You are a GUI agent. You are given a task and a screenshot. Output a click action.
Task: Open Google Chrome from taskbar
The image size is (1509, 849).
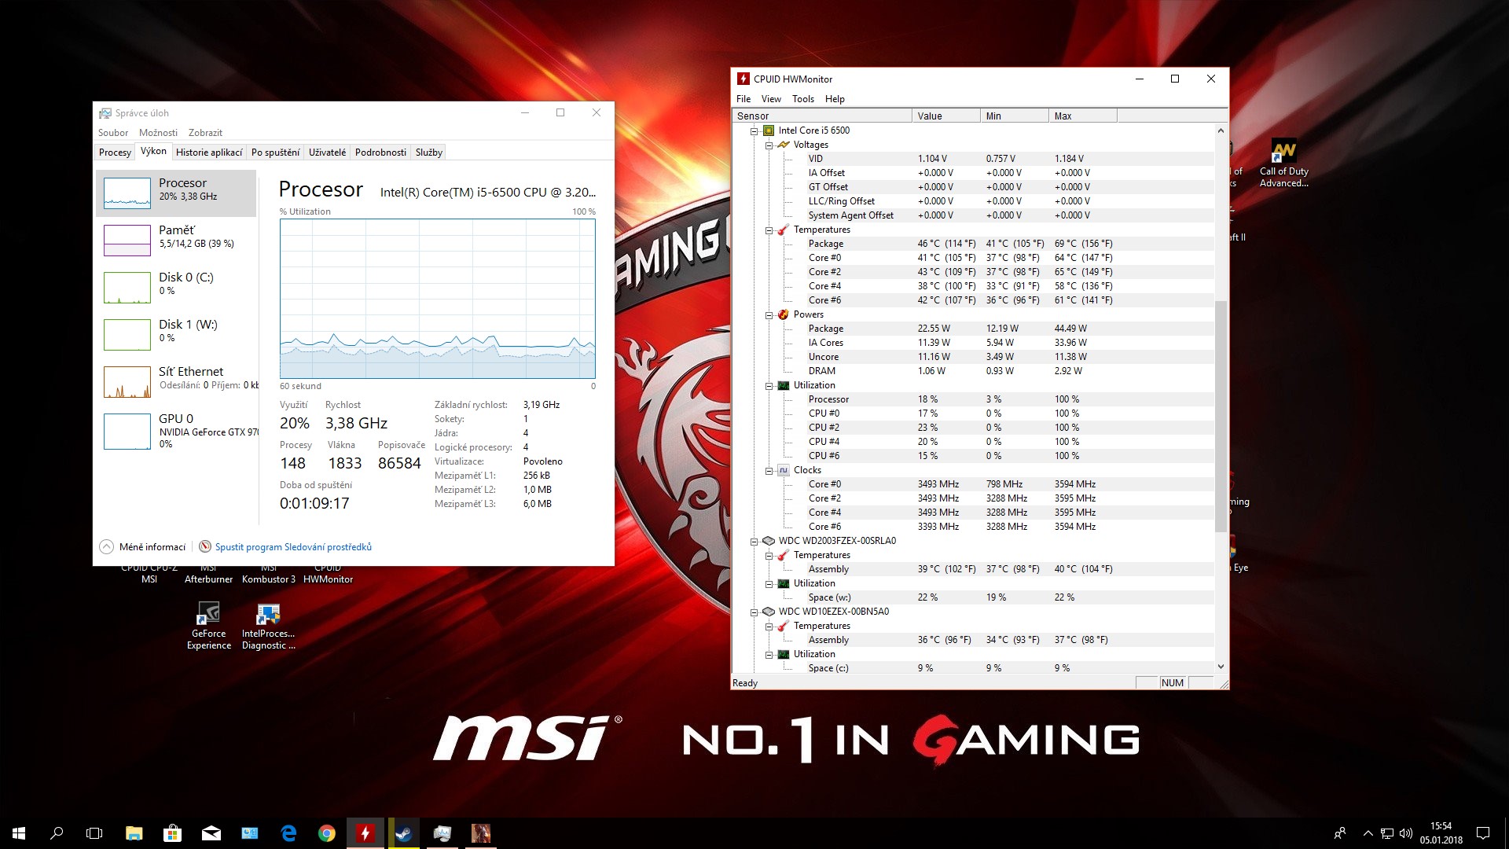point(327,833)
